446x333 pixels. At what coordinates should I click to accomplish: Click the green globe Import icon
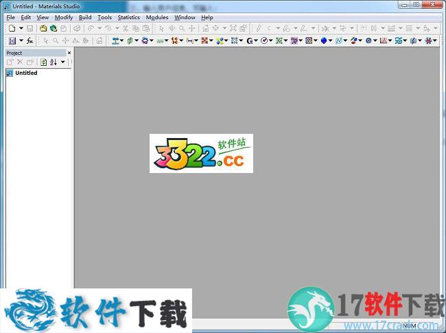point(54,28)
